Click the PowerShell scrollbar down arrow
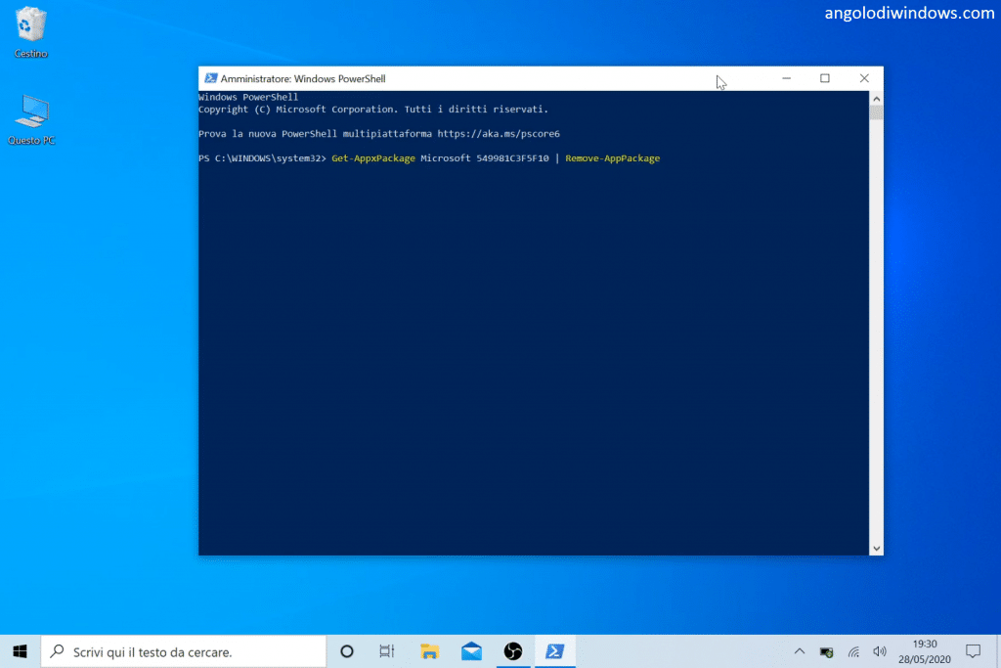 coord(876,548)
